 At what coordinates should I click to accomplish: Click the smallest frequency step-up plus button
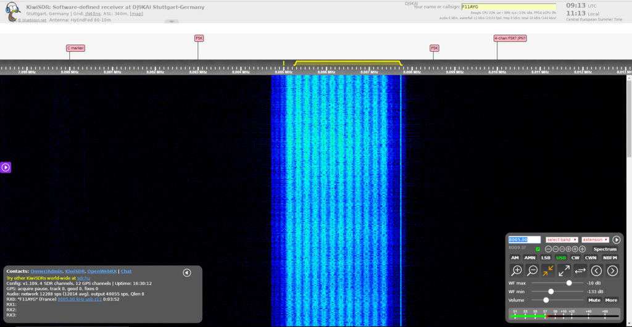click(568, 249)
